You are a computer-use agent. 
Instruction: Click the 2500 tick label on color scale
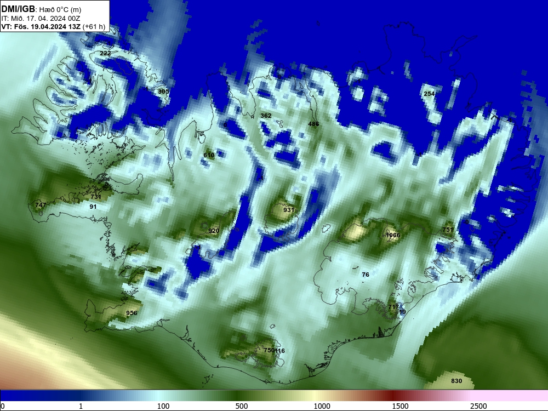tap(478, 406)
